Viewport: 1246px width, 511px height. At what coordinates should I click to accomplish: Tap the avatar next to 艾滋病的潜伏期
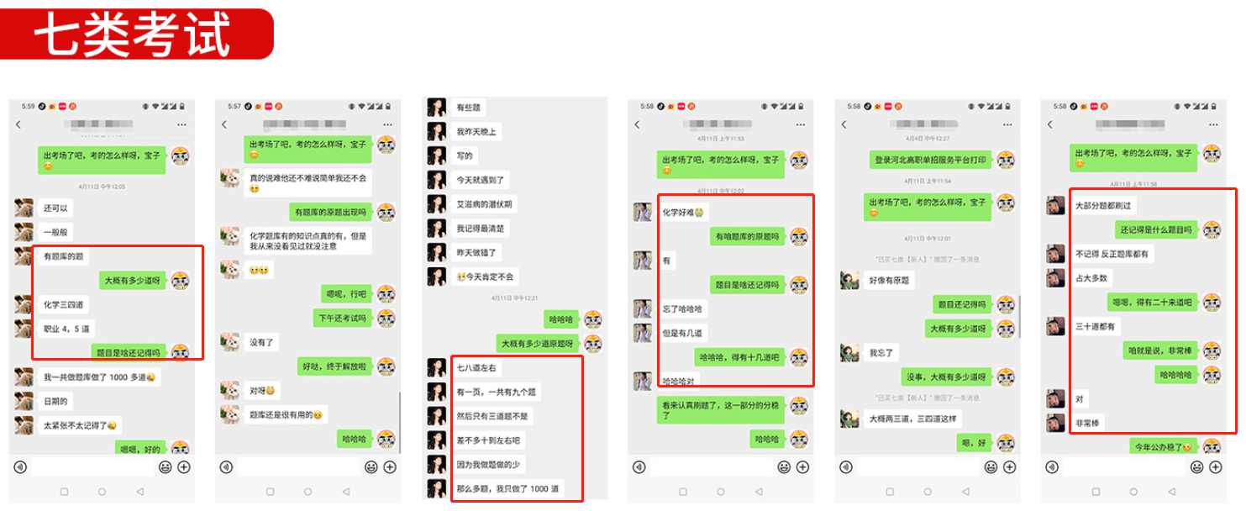point(436,204)
